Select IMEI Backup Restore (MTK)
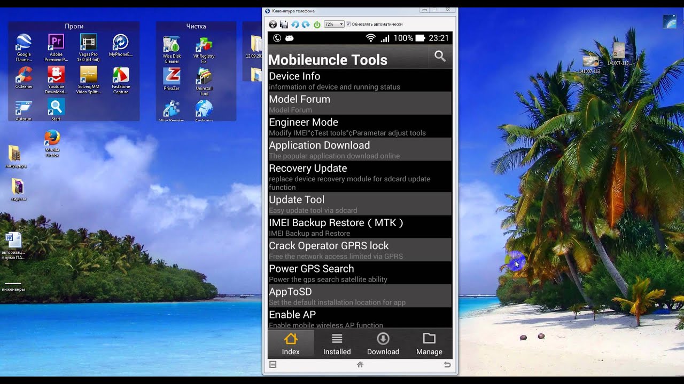The width and height of the screenshot is (684, 384). point(360,227)
